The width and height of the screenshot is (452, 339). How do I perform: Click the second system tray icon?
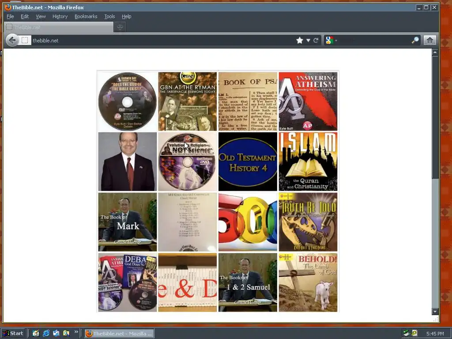[414, 333]
